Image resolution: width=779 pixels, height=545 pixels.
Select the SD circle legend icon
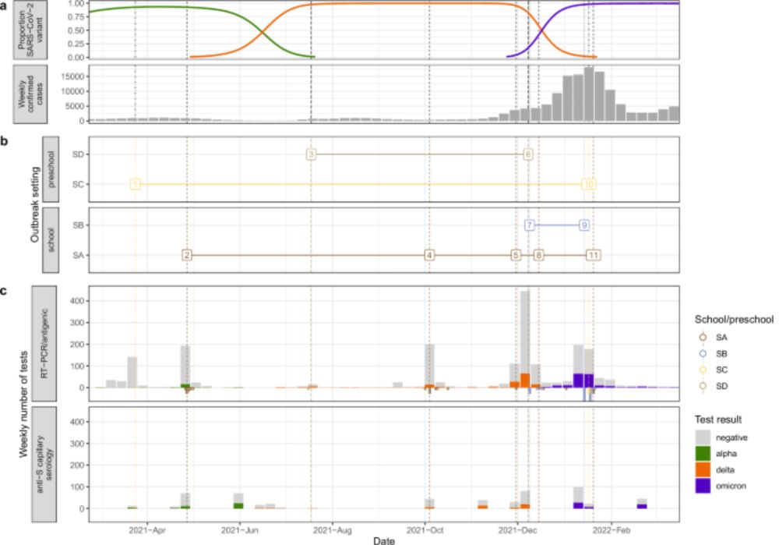click(x=703, y=386)
